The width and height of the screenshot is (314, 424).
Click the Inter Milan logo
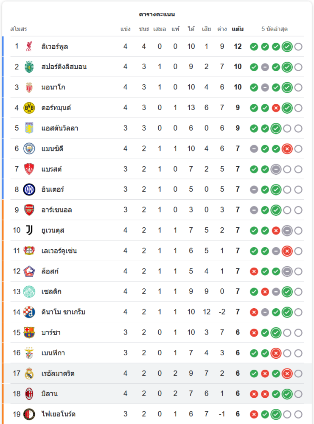29,190
